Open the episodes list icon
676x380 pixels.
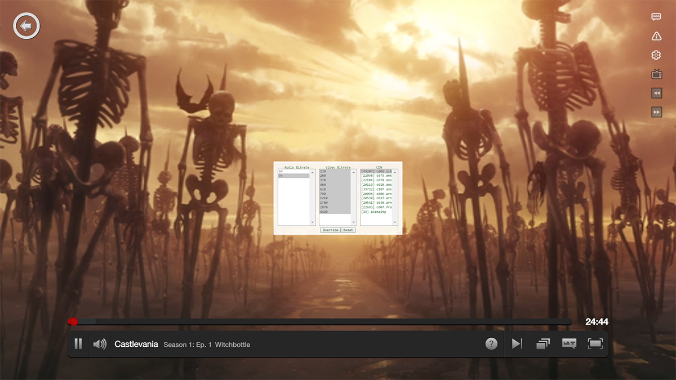tap(543, 344)
